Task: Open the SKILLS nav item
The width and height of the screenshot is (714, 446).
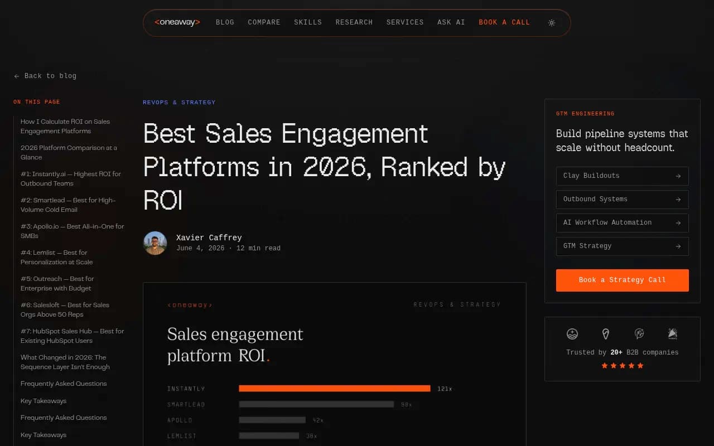Action: (308, 22)
